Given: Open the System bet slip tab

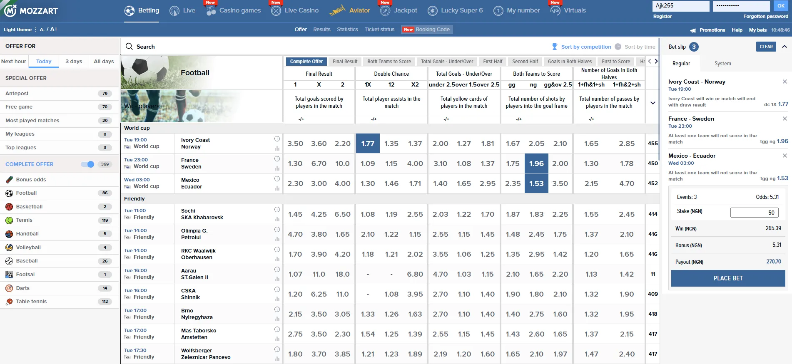Looking at the screenshot, I should click(x=723, y=63).
